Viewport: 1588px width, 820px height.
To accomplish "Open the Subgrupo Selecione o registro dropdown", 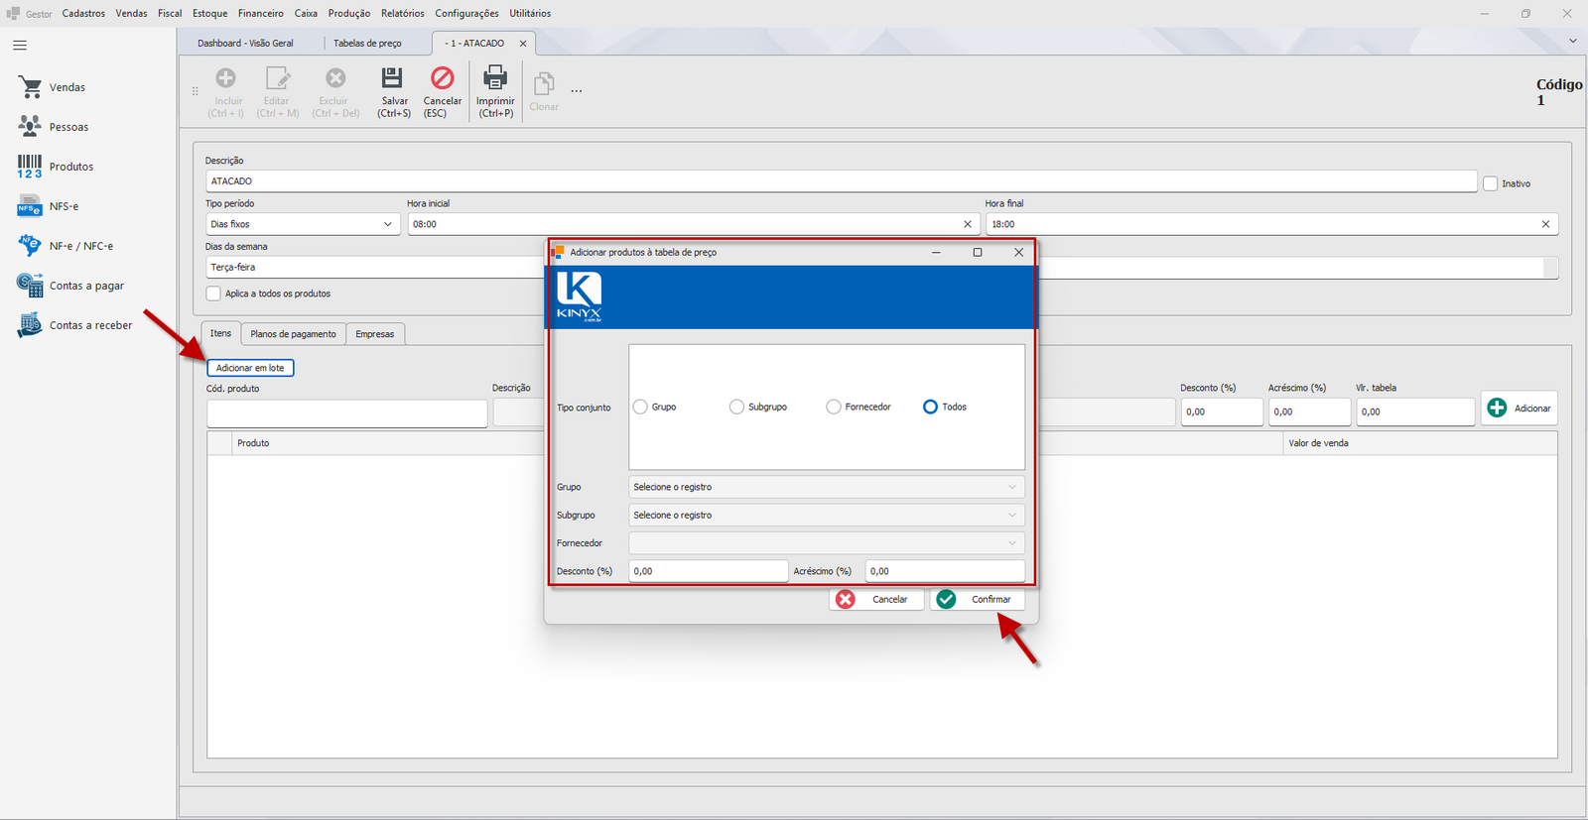I will point(827,515).
